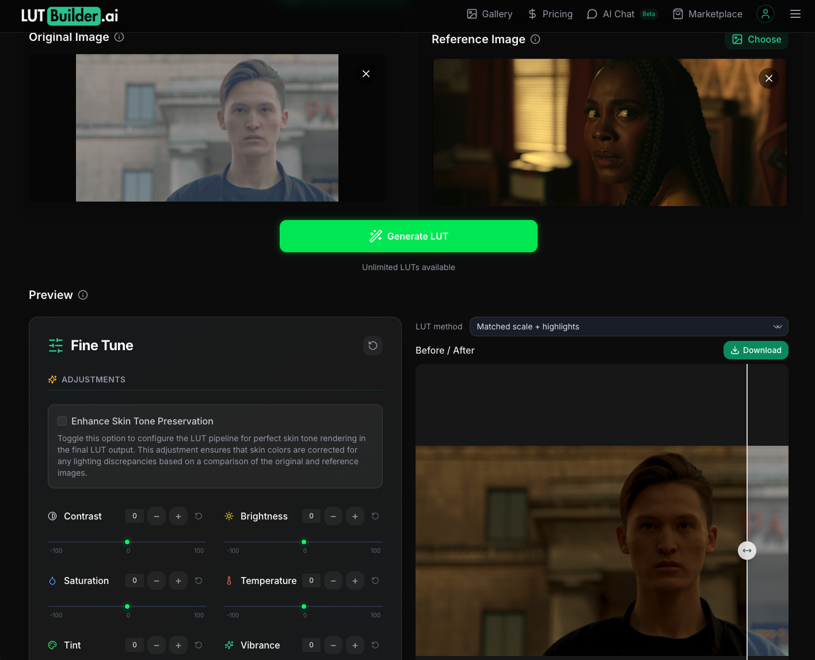Image resolution: width=815 pixels, height=660 pixels.
Task: Open the LUT method dropdown
Action: point(629,327)
